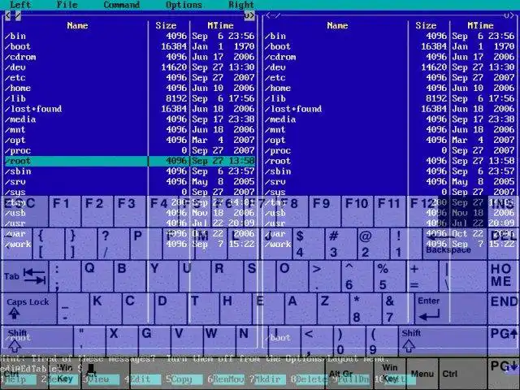This screenshot has width=520, height=390.
Task: Select highlighted /root in the left panel
Action: click(x=129, y=161)
